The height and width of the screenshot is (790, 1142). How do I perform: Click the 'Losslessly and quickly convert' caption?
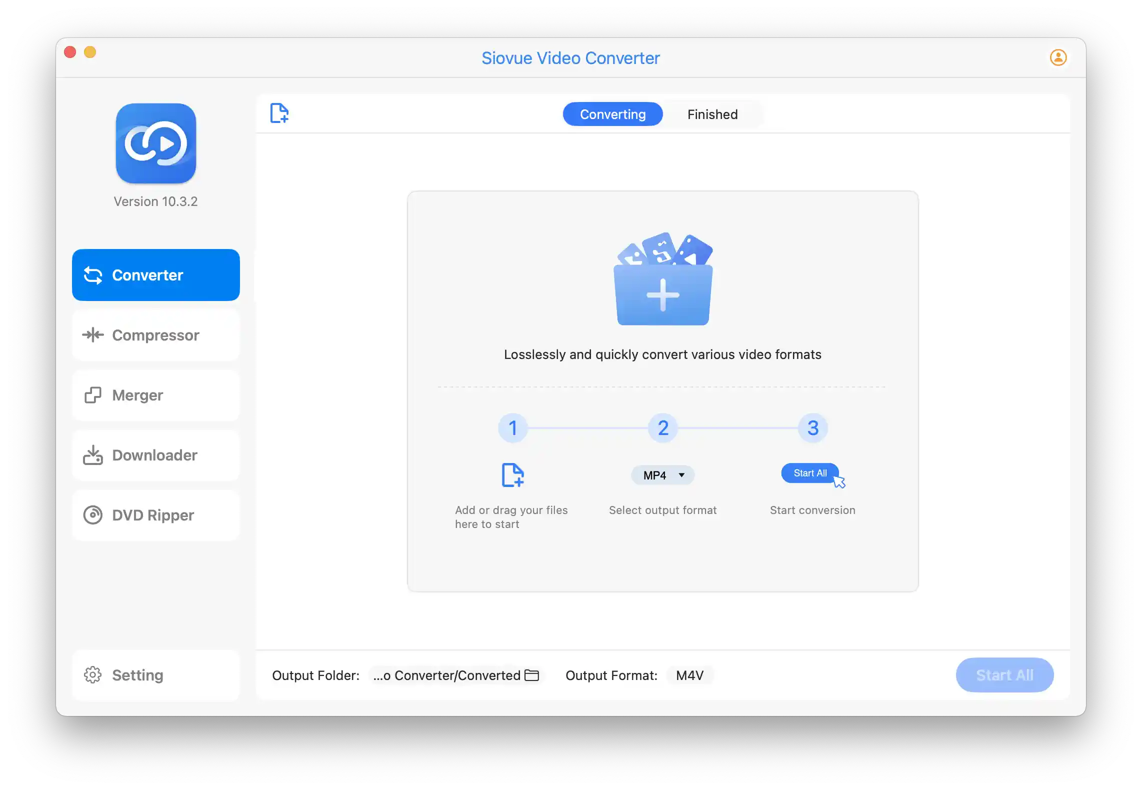pos(663,354)
